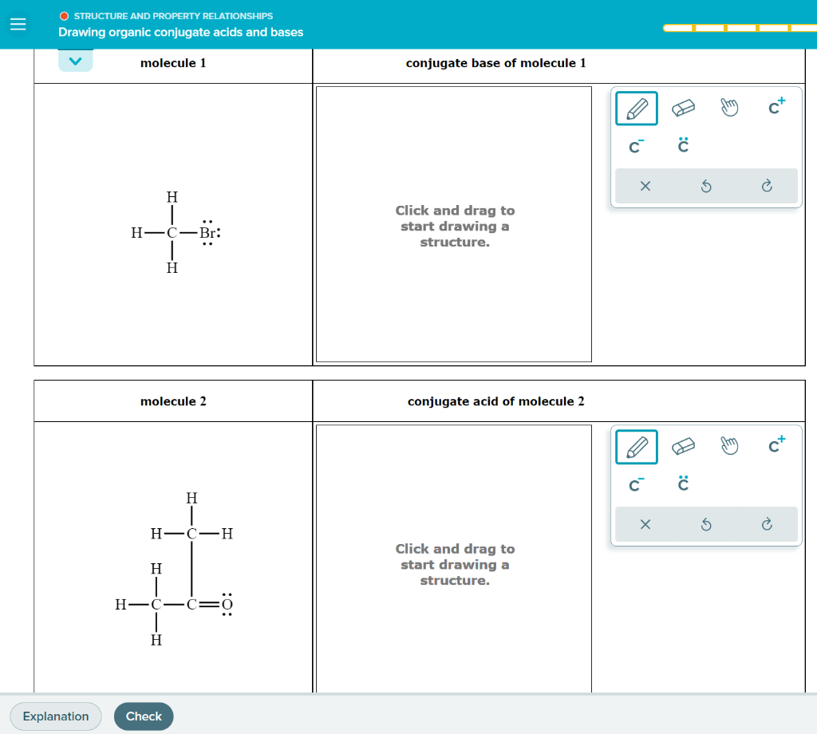817x734 pixels.
Task: Choose the negative charge tool for molecule 1
Action: (636, 146)
